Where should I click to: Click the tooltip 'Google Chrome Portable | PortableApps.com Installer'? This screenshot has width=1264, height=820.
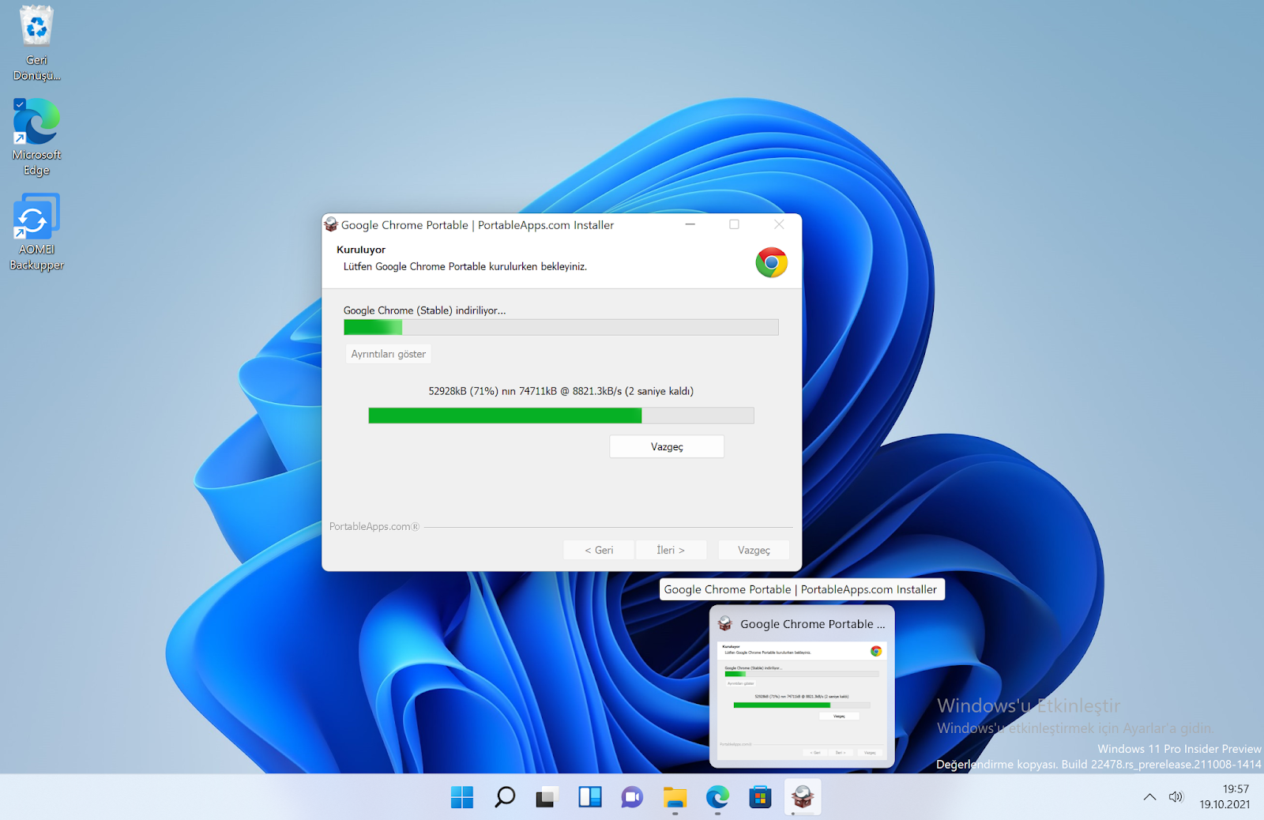point(802,589)
